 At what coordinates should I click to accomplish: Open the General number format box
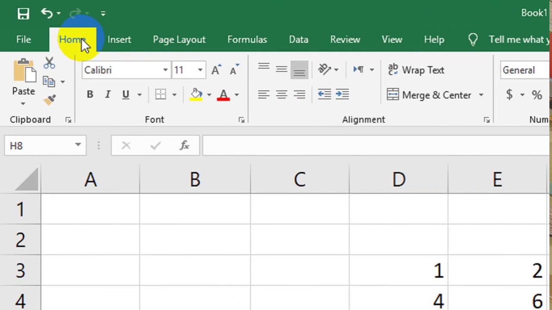click(525, 70)
